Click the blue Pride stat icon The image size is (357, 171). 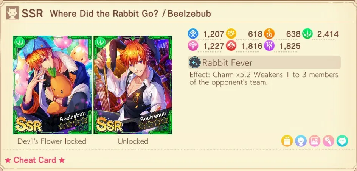(193, 34)
